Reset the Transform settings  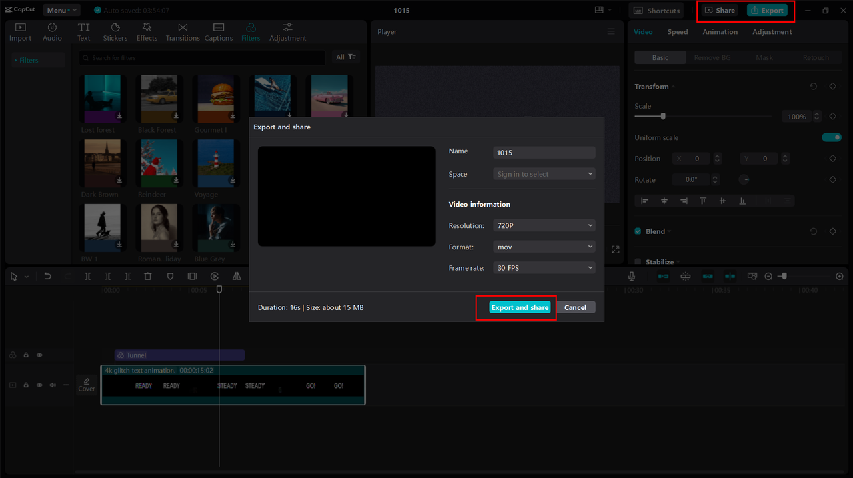point(813,87)
